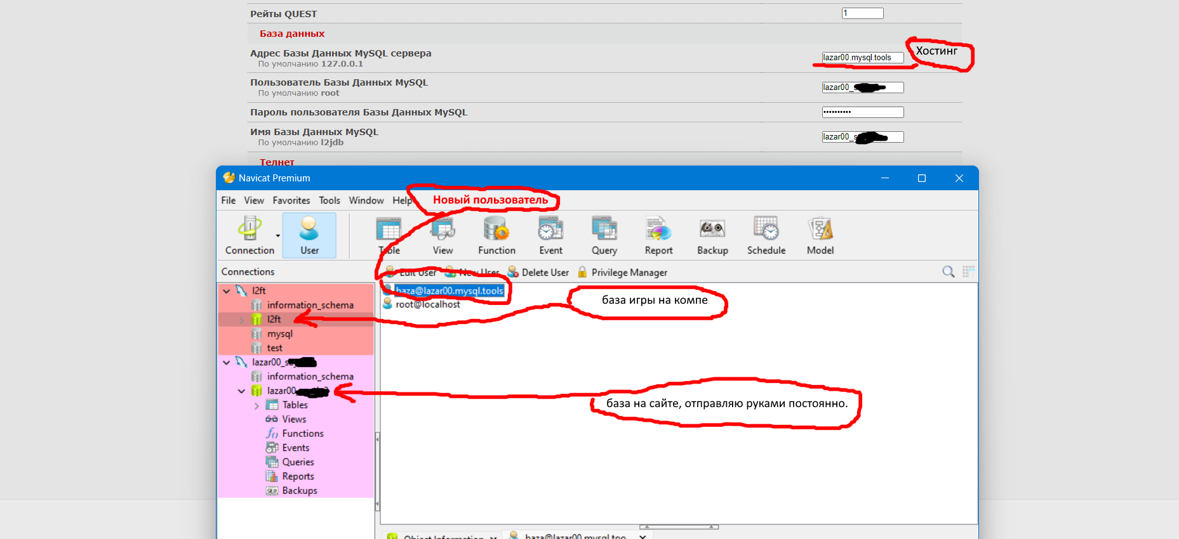Select the Events tree item

coord(296,448)
